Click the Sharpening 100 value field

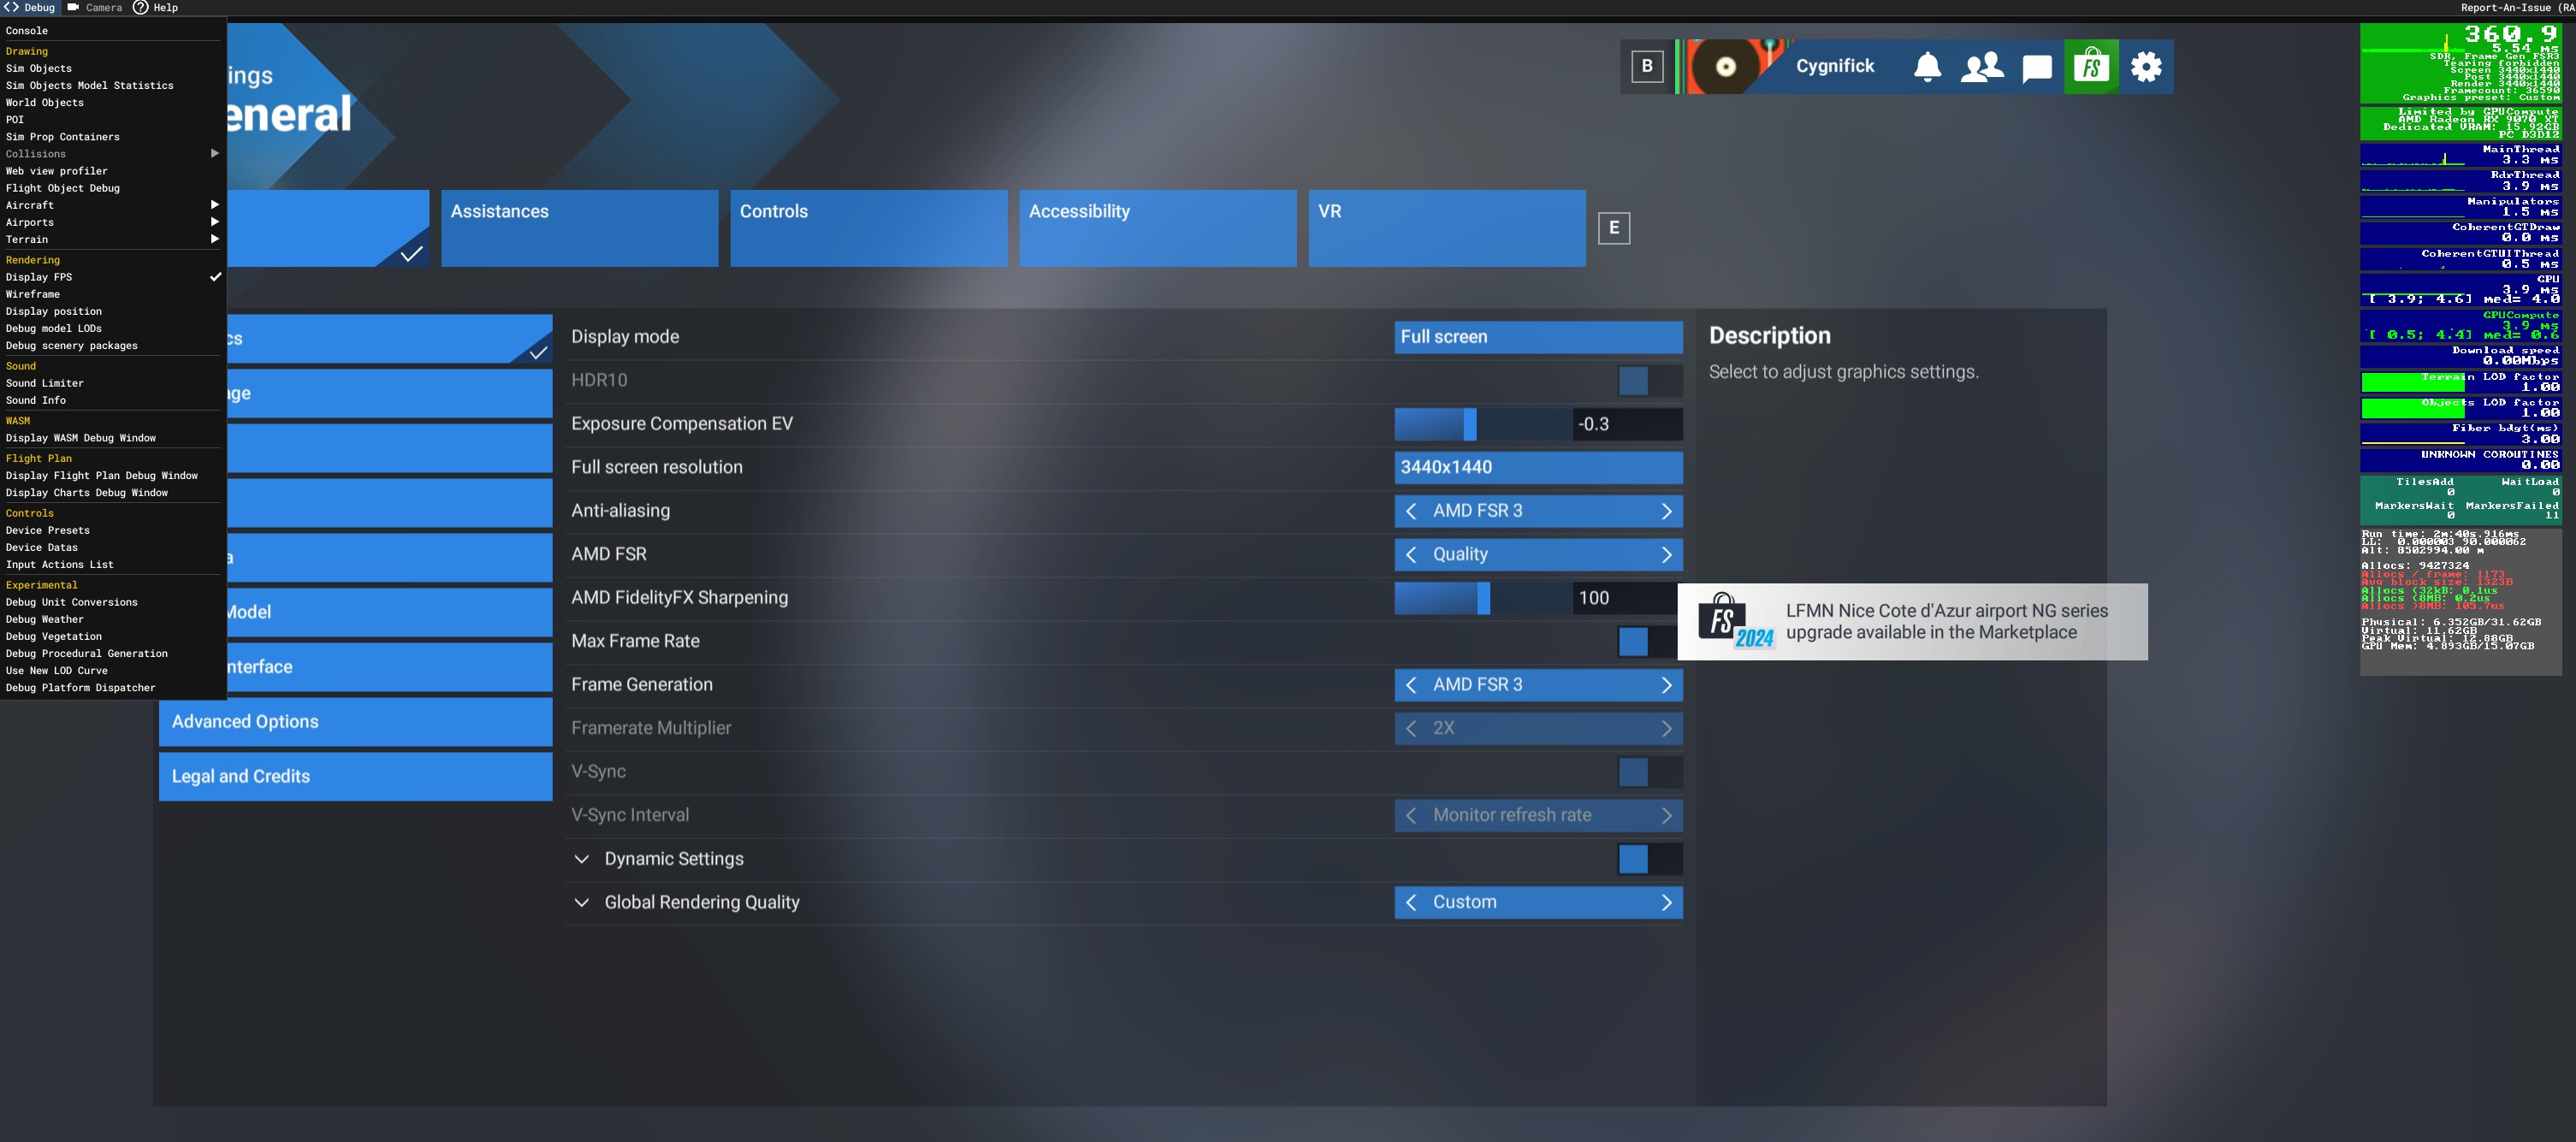[1626, 598]
